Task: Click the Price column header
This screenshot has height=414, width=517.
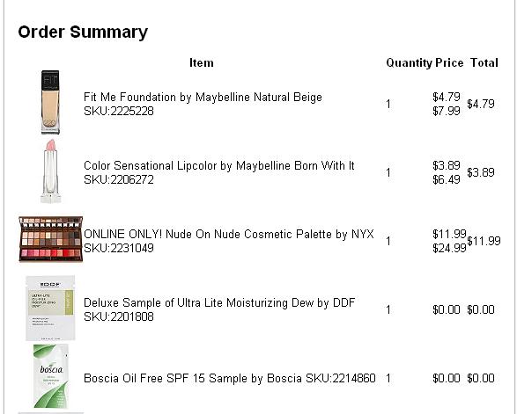Action: tap(449, 62)
